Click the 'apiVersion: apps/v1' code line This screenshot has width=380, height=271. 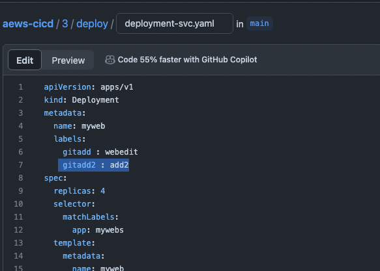pyautogui.click(x=89, y=87)
